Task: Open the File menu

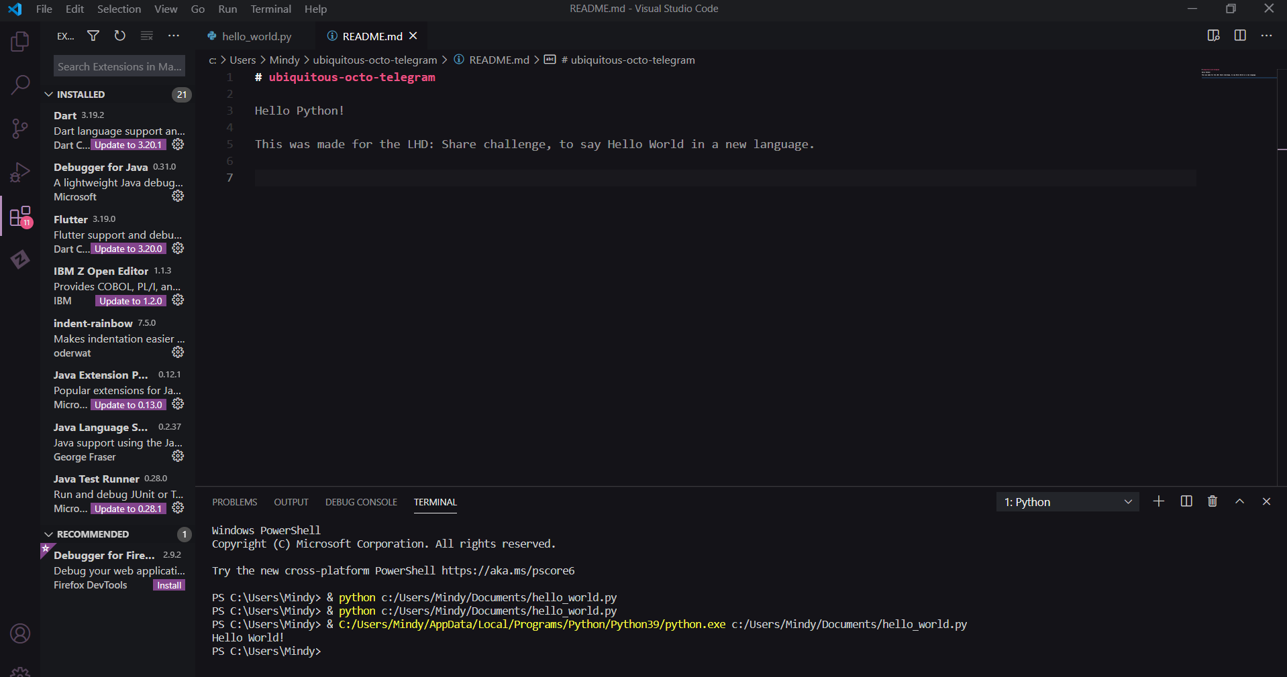Action: [44, 9]
